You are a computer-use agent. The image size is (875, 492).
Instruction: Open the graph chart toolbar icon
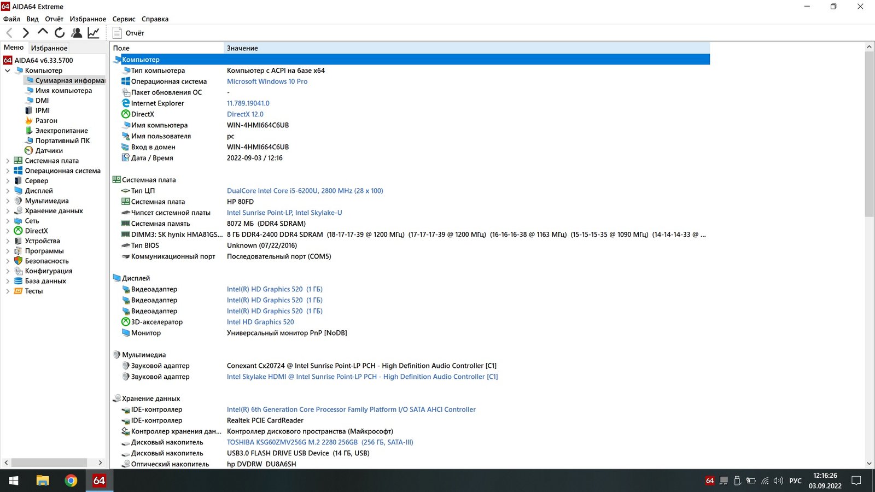tap(94, 33)
